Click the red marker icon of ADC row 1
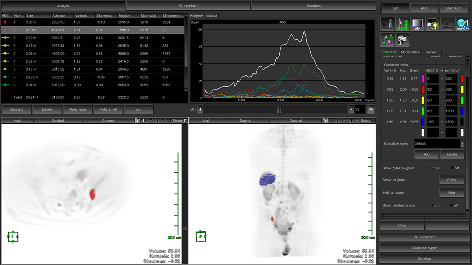 pyautogui.click(x=6, y=22)
